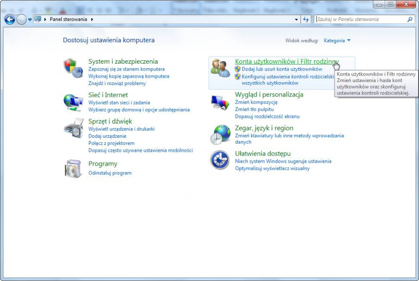Click the Wygląd i personalizacja monitor icon
Viewport: 419px width, 281px height.
coord(220,101)
